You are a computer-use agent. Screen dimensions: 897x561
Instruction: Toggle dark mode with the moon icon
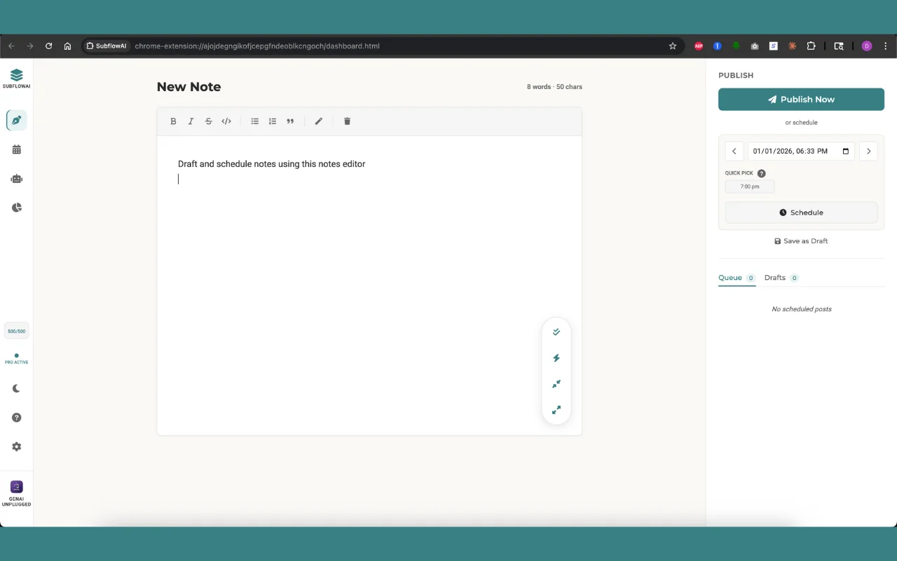(15, 388)
